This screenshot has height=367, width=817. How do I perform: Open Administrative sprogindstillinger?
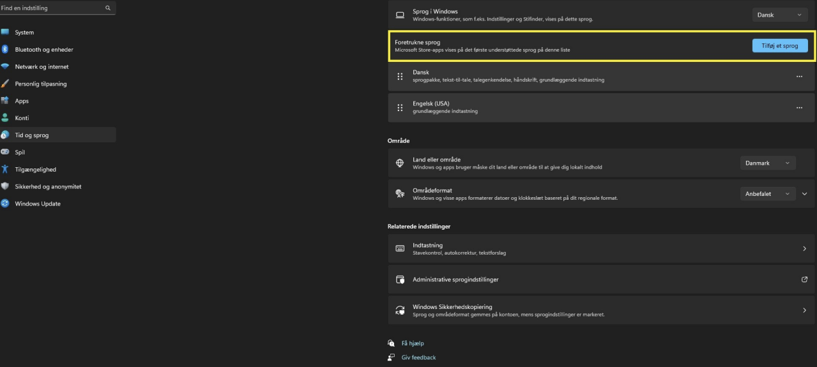(602, 280)
